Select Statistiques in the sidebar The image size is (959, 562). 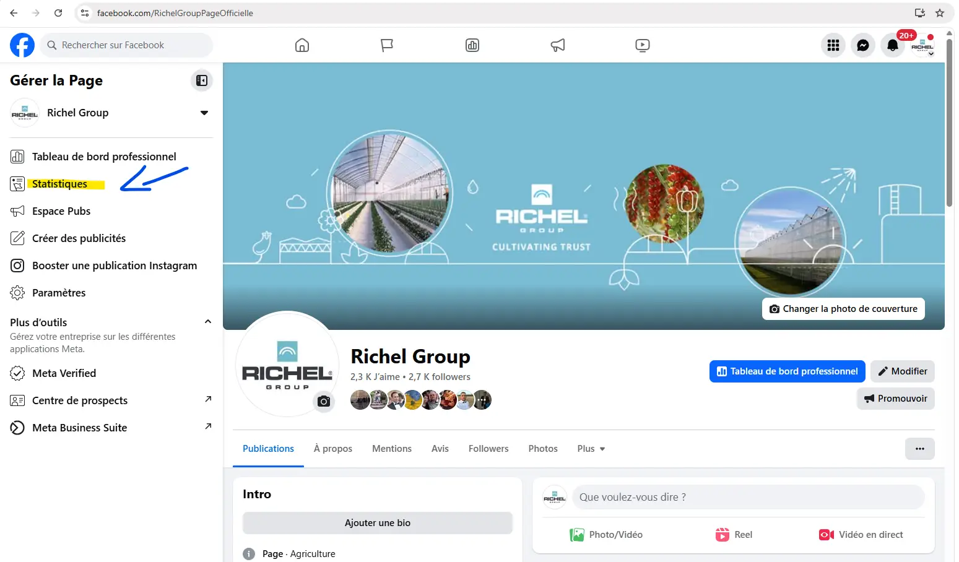point(59,184)
